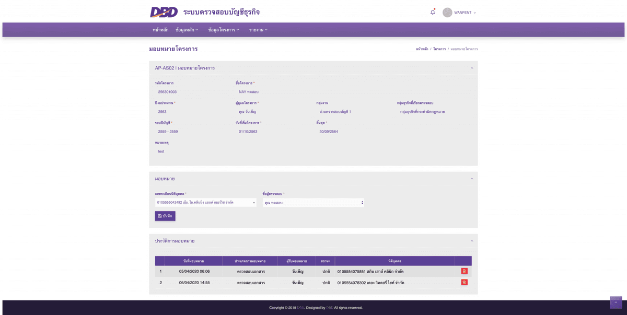
Task: Follow the หน้าหลัก breadcrumb link
Action: coord(422,49)
